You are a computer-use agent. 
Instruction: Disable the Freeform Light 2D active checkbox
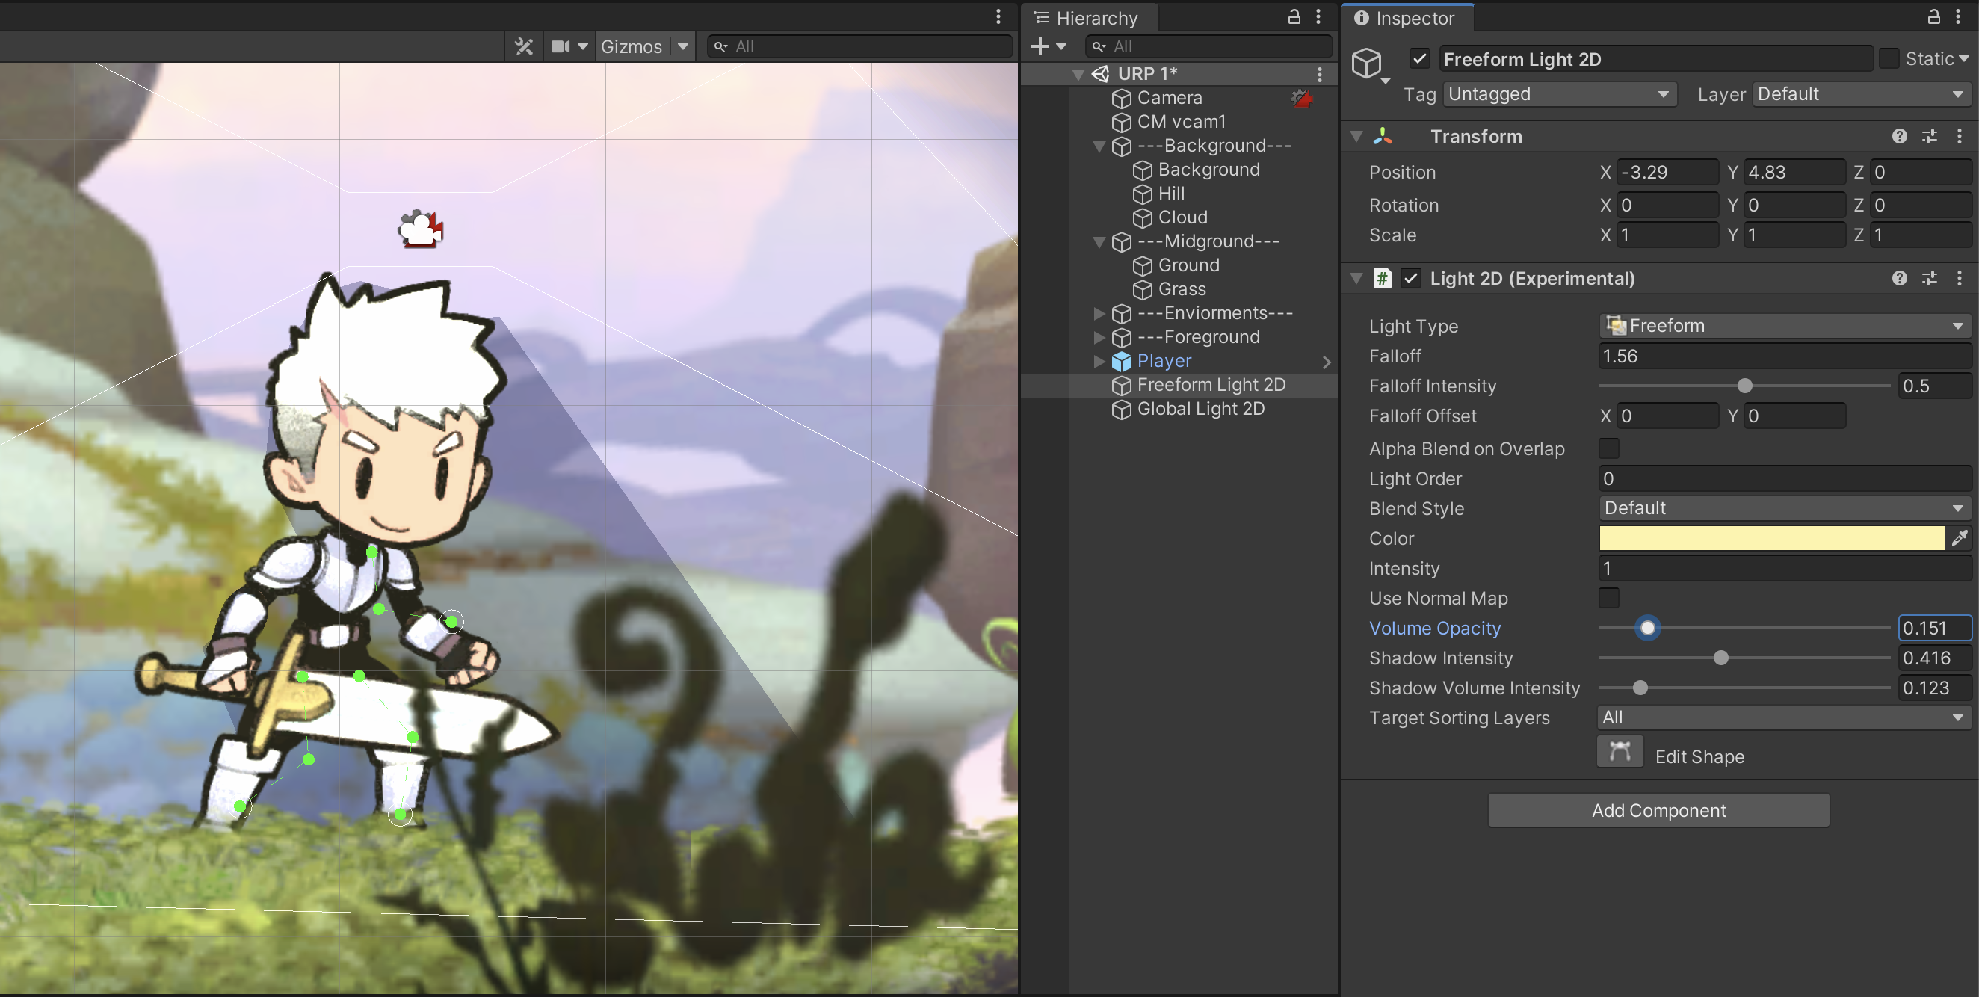[1420, 58]
